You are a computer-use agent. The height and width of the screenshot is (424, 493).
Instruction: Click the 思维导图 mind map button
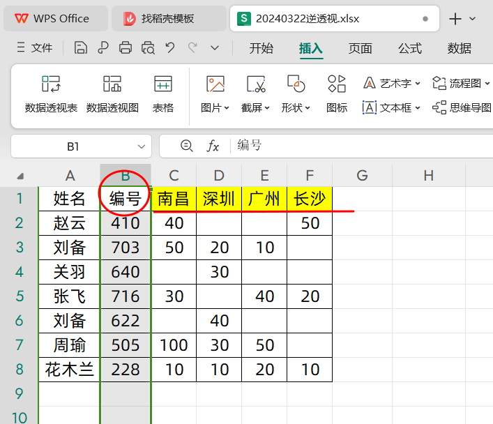coord(462,108)
